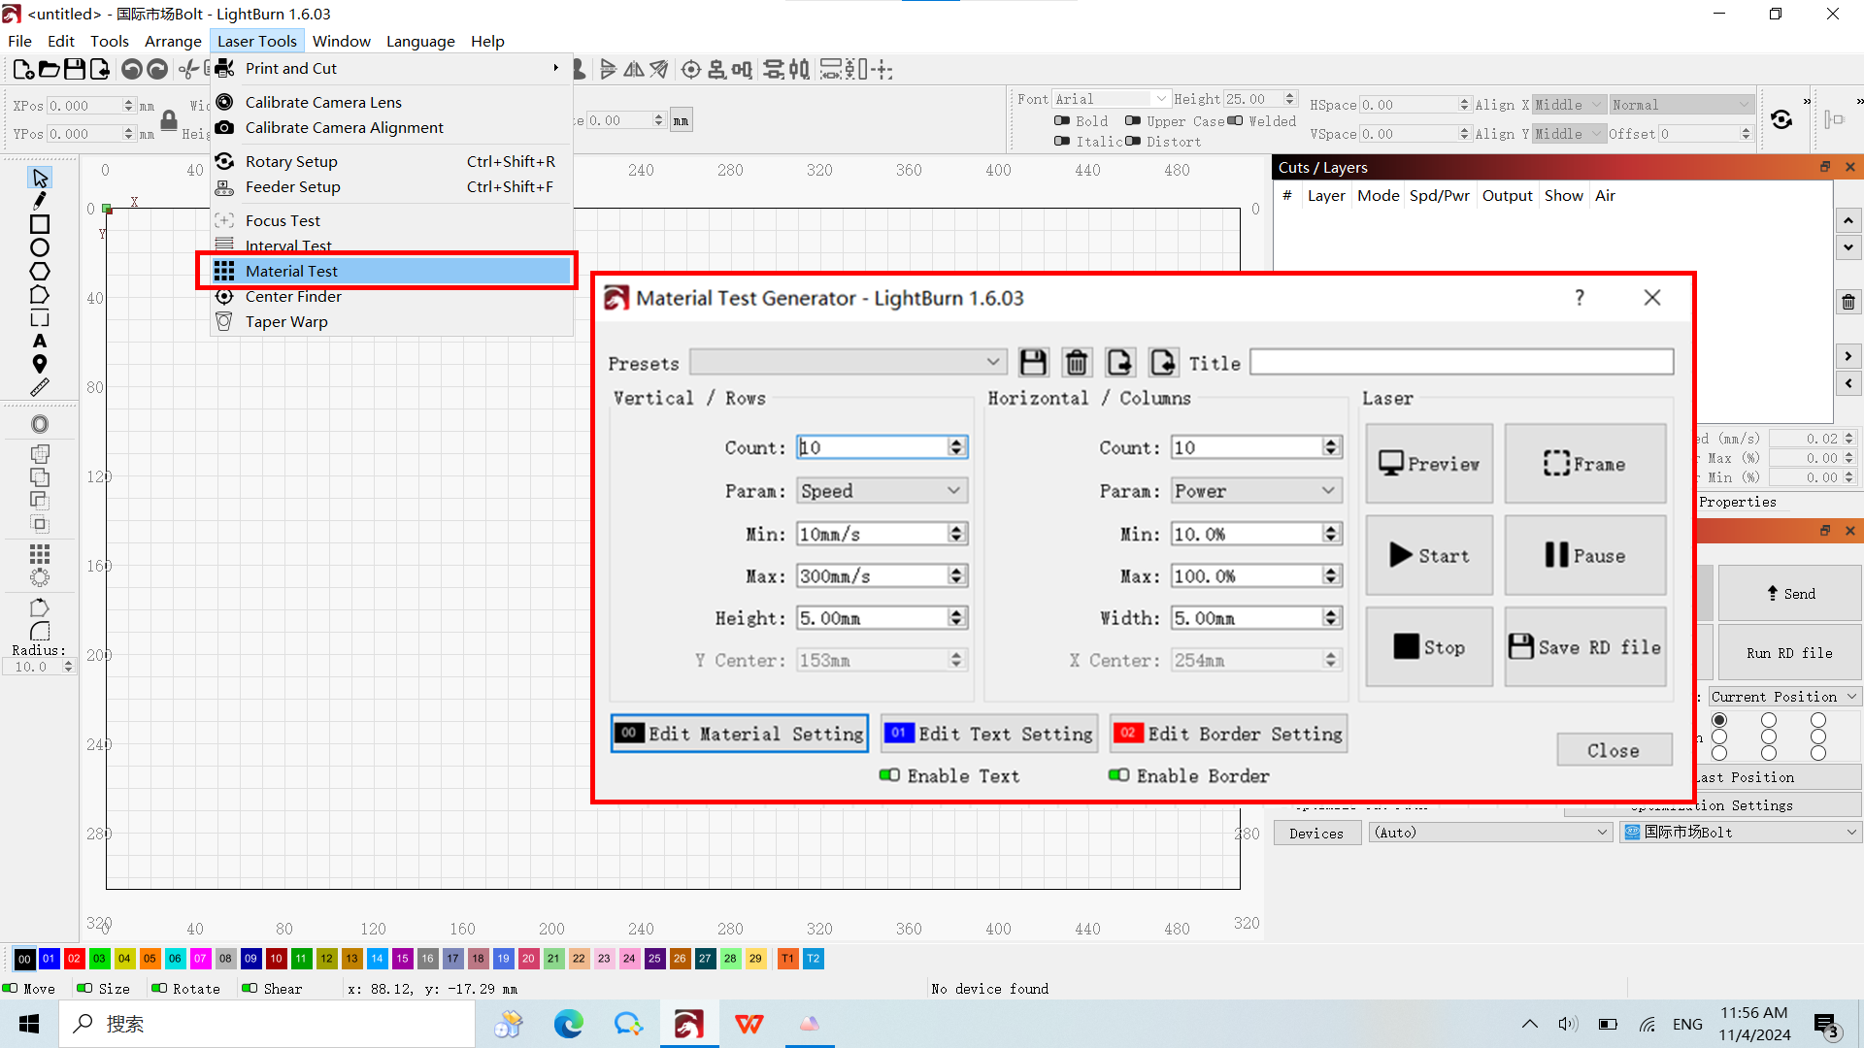Screen dimensions: 1864x1048
Task: Click the Save RD file button
Action: (x=1585, y=647)
